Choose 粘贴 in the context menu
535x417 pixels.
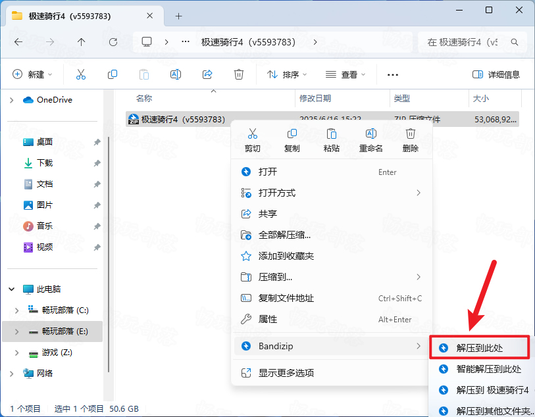(x=331, y=141)
